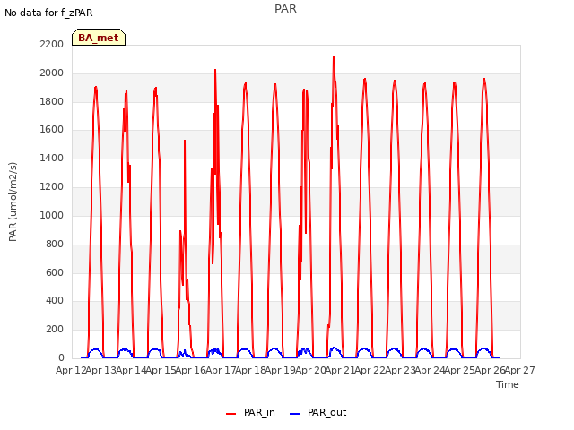This screenshot has height=430, width=574.
Task: Click the blue PAR_out legend swatch
Action: click(295, 414)
